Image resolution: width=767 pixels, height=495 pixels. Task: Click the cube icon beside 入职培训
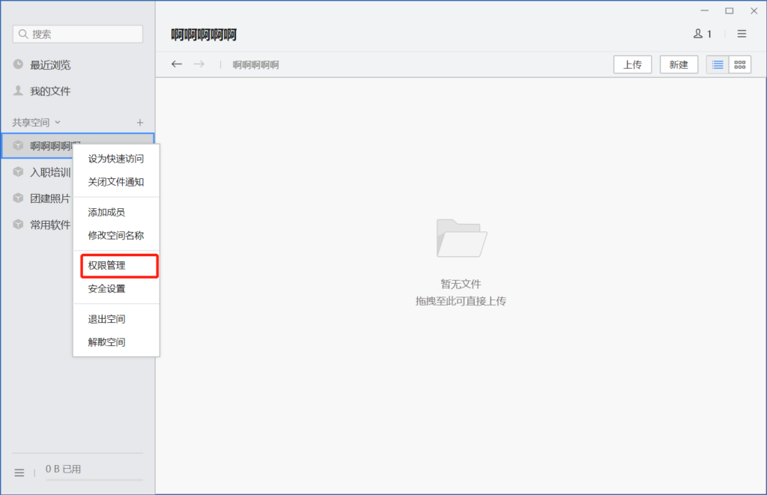(18, 171)
